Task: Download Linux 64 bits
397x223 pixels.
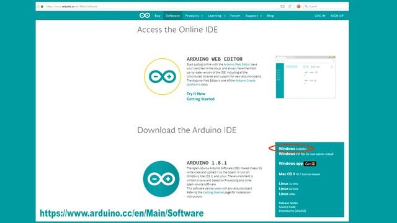Action: click(288, 189)
